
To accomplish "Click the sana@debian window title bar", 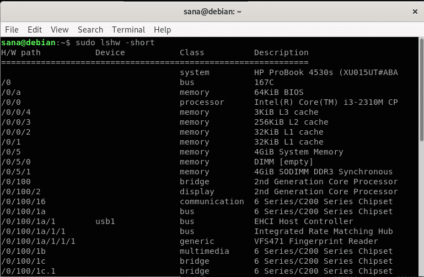I will (x=212, y=12).
